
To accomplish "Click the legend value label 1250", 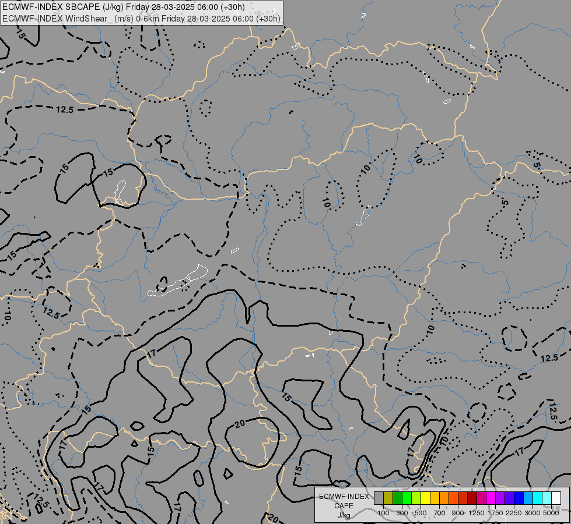I will coord(477,513).
